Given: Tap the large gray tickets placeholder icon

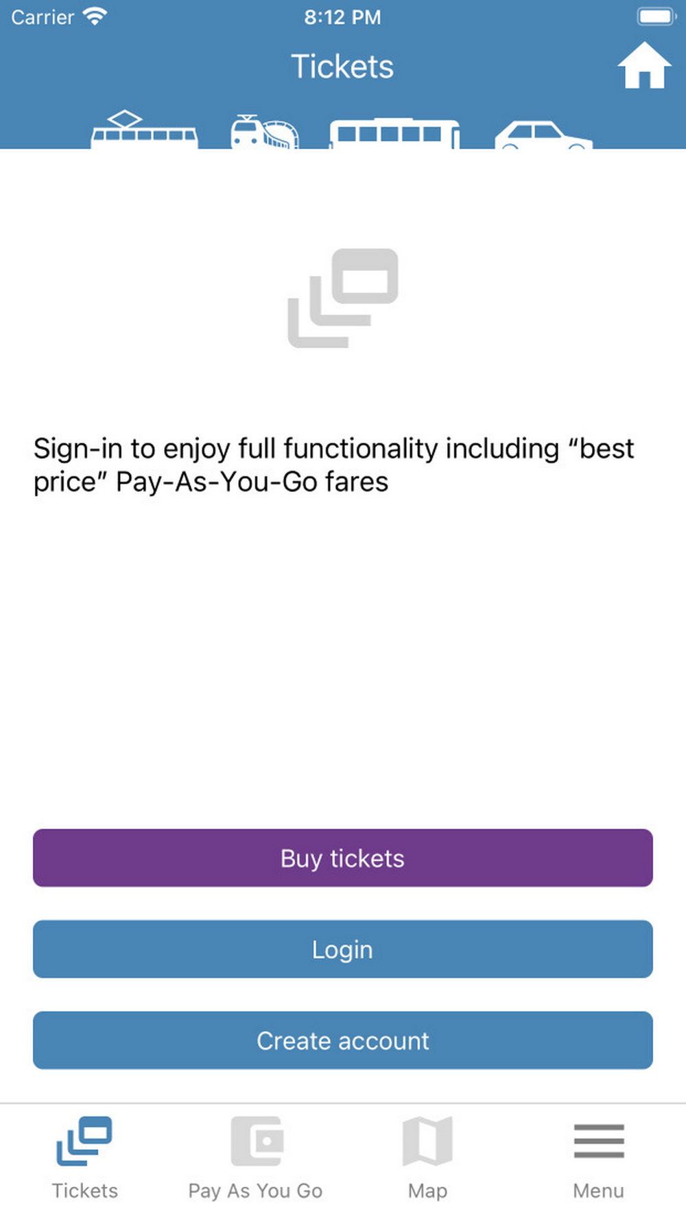Looking at the screenshot, I should pos(343,298).
